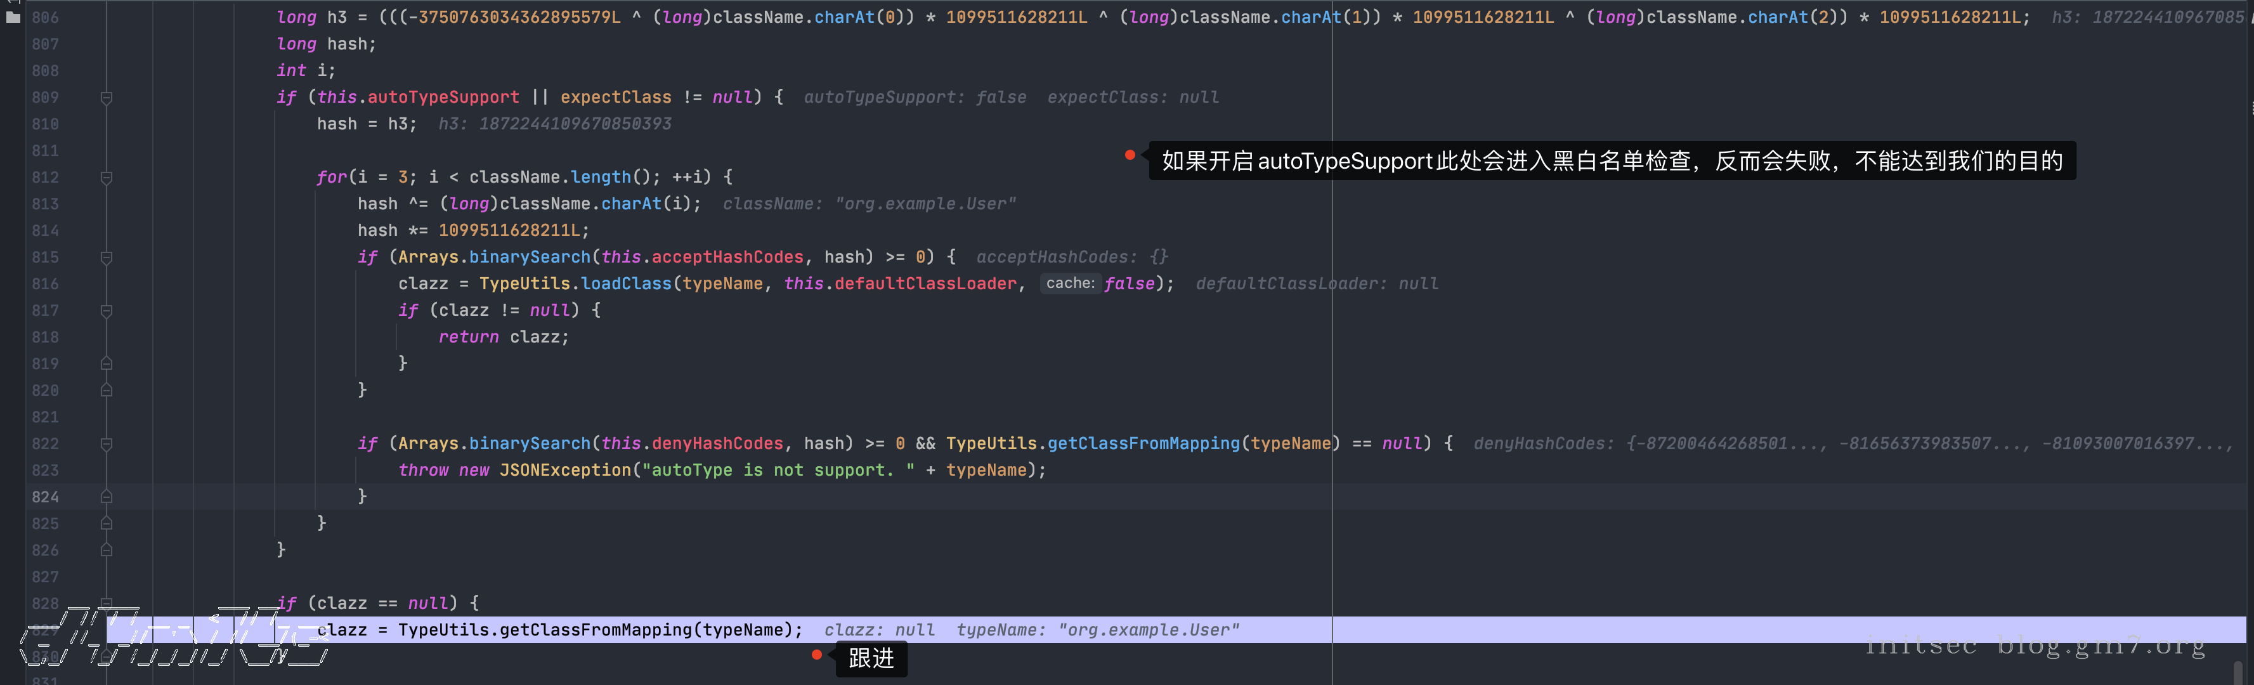2254x685 pixels.
Task: Click the fold end marker at line 825
Action: tap(106, 523)
